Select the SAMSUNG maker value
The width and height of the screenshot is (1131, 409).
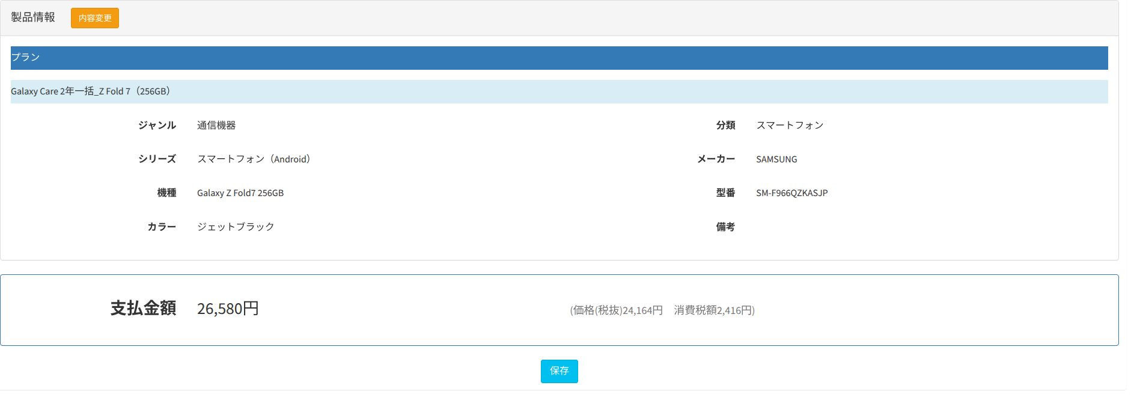pyautogui.click(x=776, y=159)
